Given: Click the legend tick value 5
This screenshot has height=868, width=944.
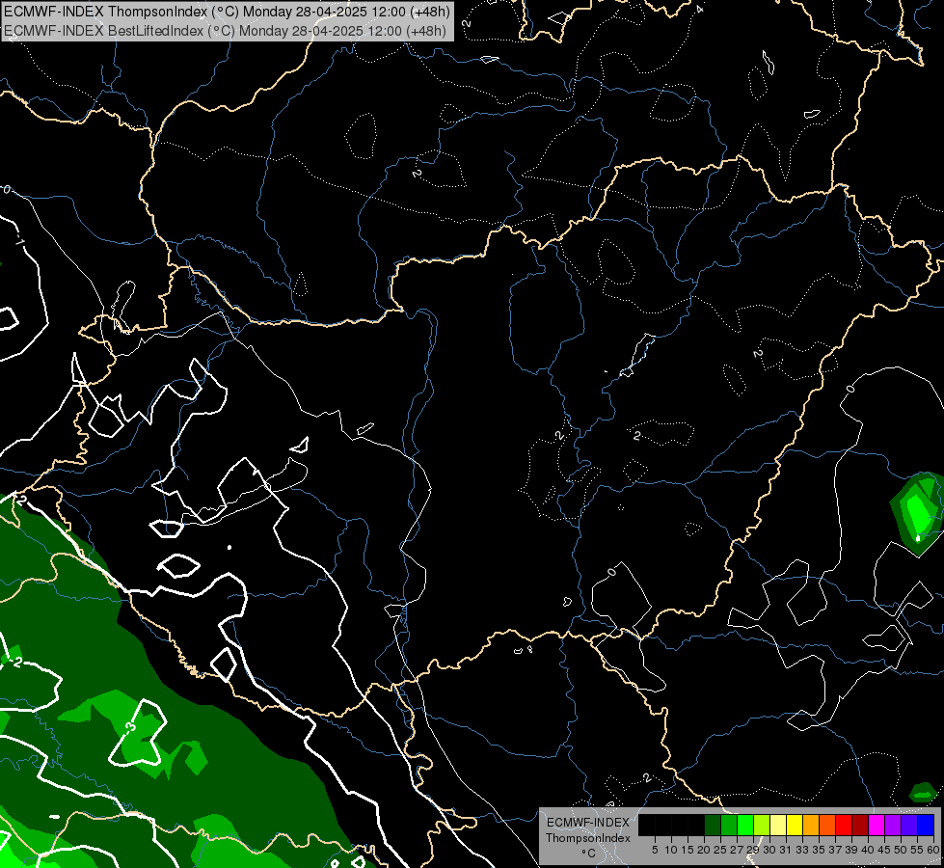Looking at the screenshot, I should coord(655,850).
